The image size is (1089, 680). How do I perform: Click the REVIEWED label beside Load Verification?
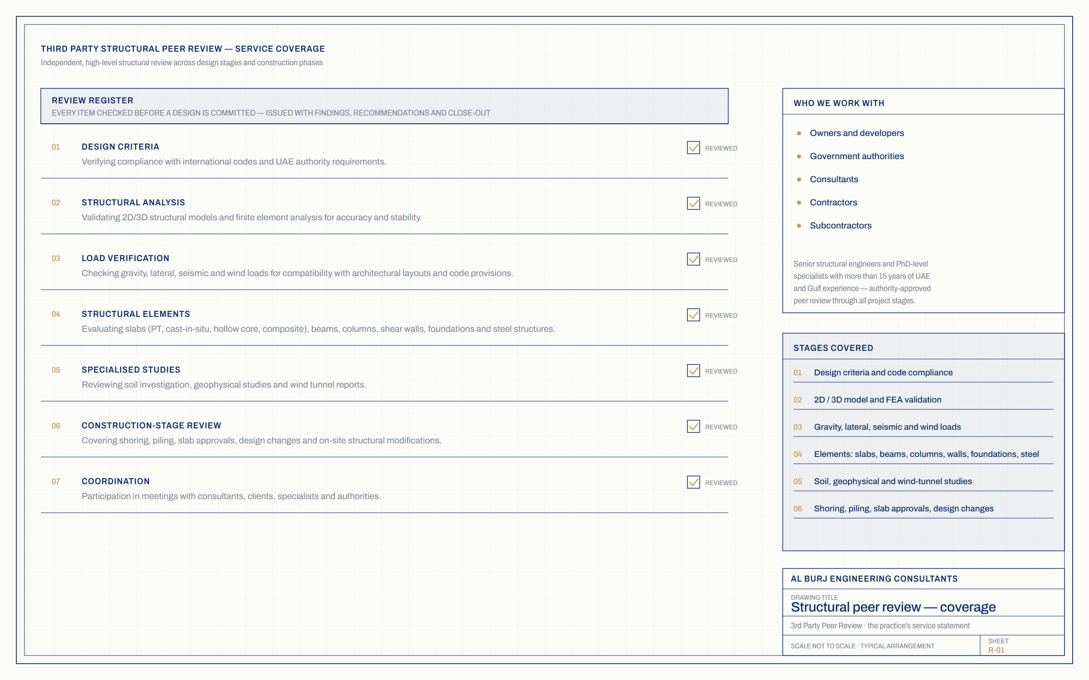tap(721, 260)
